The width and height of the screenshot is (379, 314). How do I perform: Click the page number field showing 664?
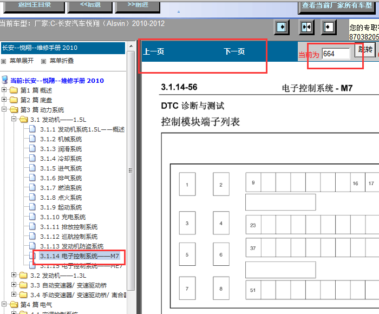(336, 54)
